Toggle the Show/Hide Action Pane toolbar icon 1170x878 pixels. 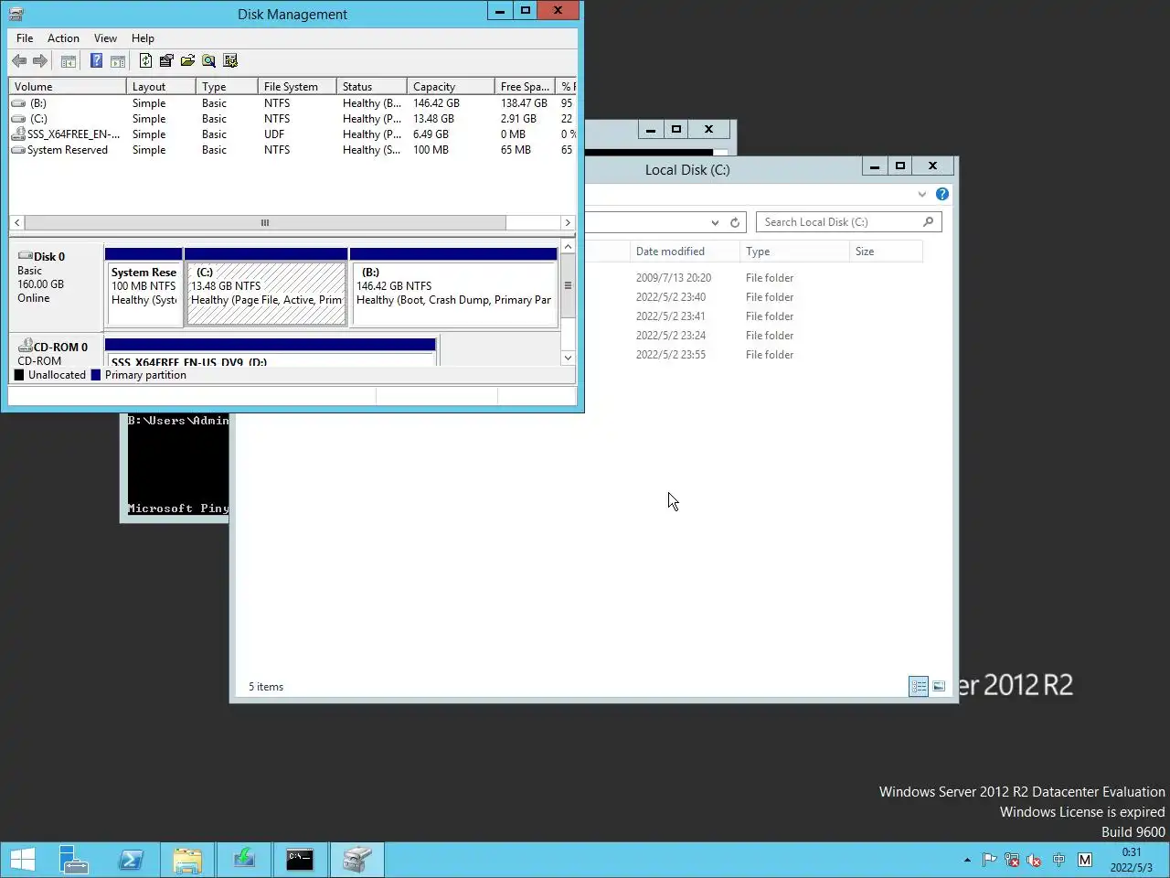click(x=118, y=61)
